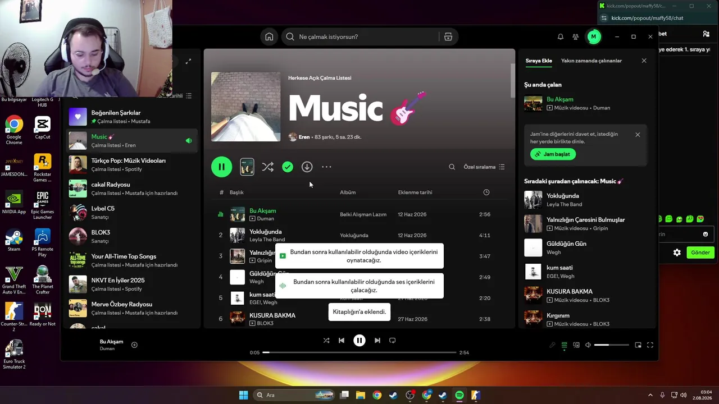This screenshot has width=719, height=404.
Task: Skip to next track
Action: [x=377, y=340]
